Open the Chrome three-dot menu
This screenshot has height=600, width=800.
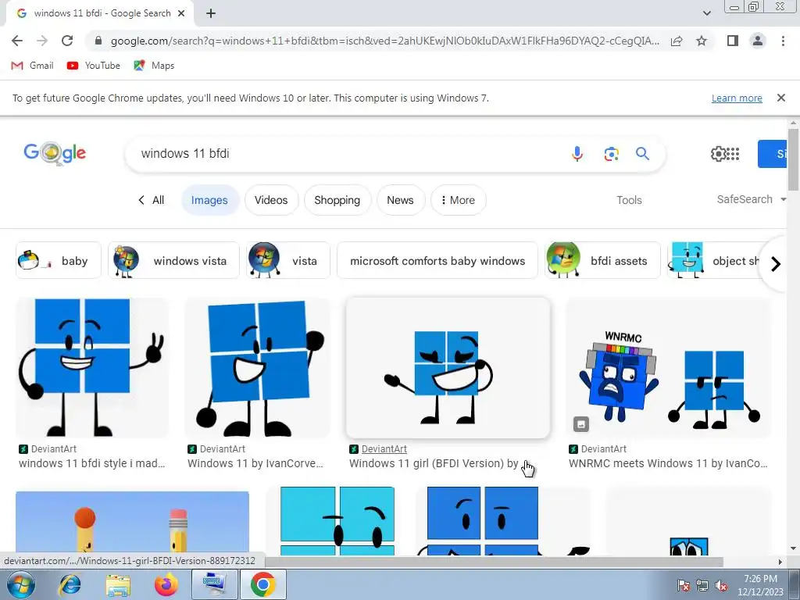pyautogui.click(x=783, y=41)
